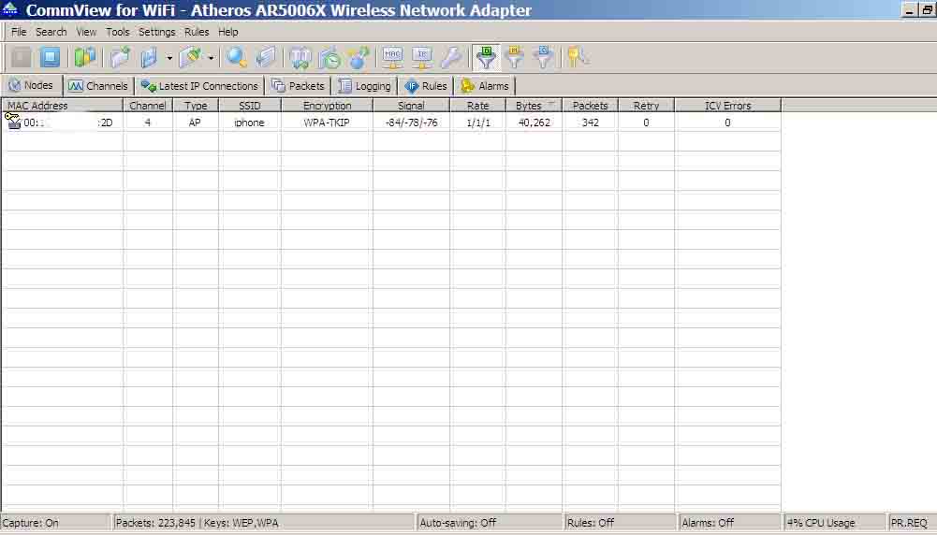
Task: Open the Settings menu
Action: tap(157, 32)
